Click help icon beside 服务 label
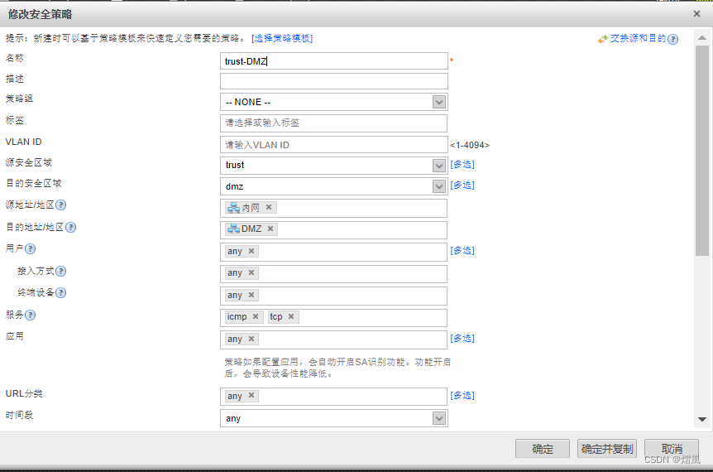713x472 pixels. 31,315
